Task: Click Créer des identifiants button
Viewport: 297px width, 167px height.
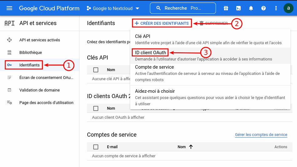Action: click(162, 23)
